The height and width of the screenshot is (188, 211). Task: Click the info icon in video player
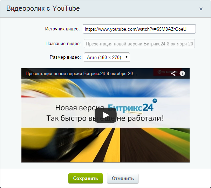[182, 73]
